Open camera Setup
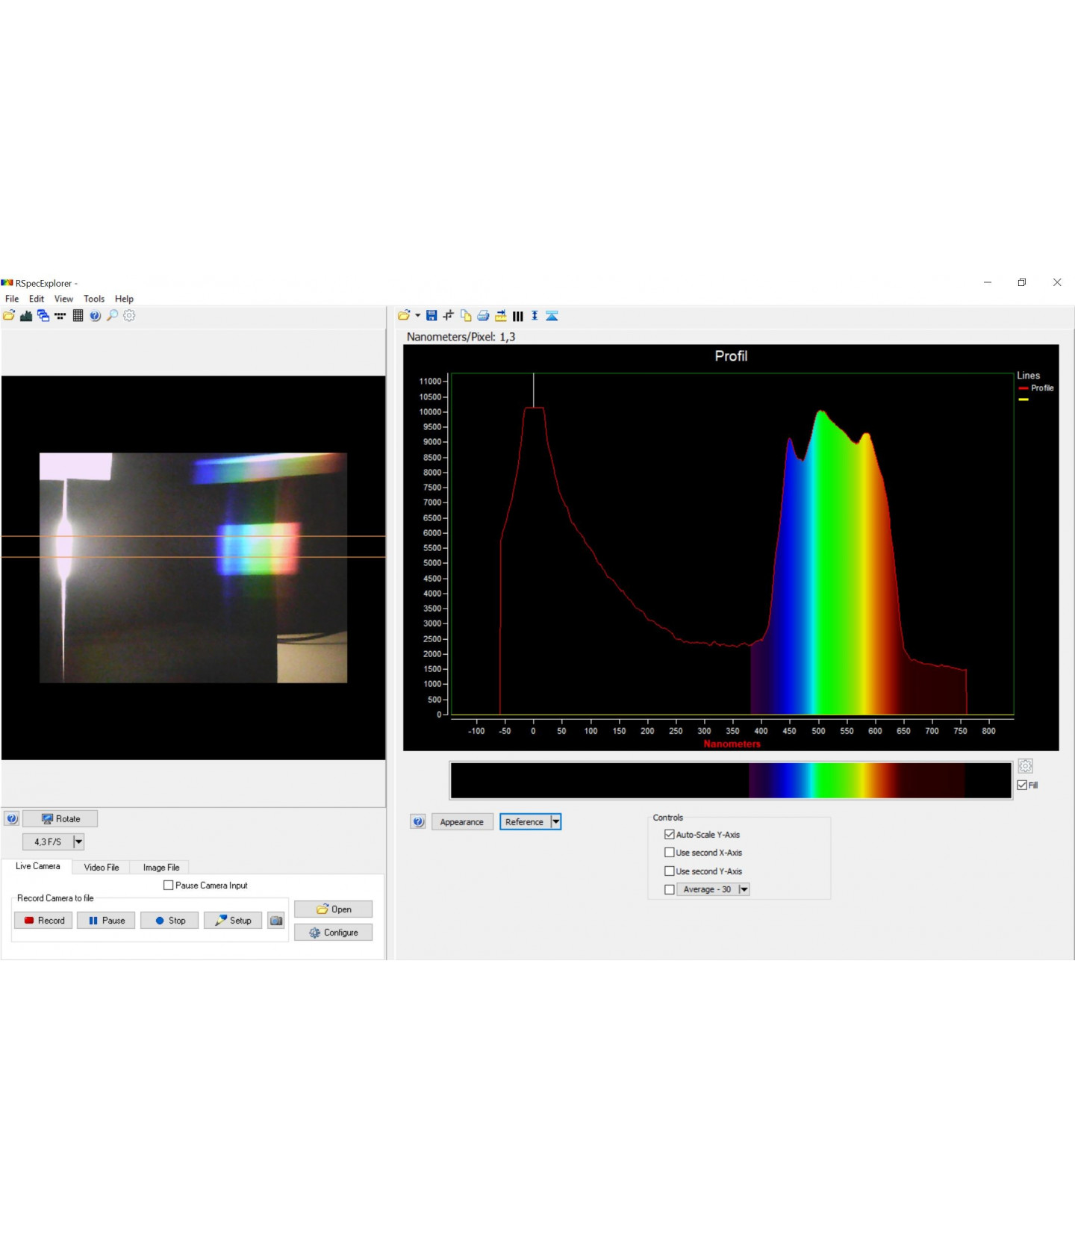 pyautogui.click(x=233, y=921)
